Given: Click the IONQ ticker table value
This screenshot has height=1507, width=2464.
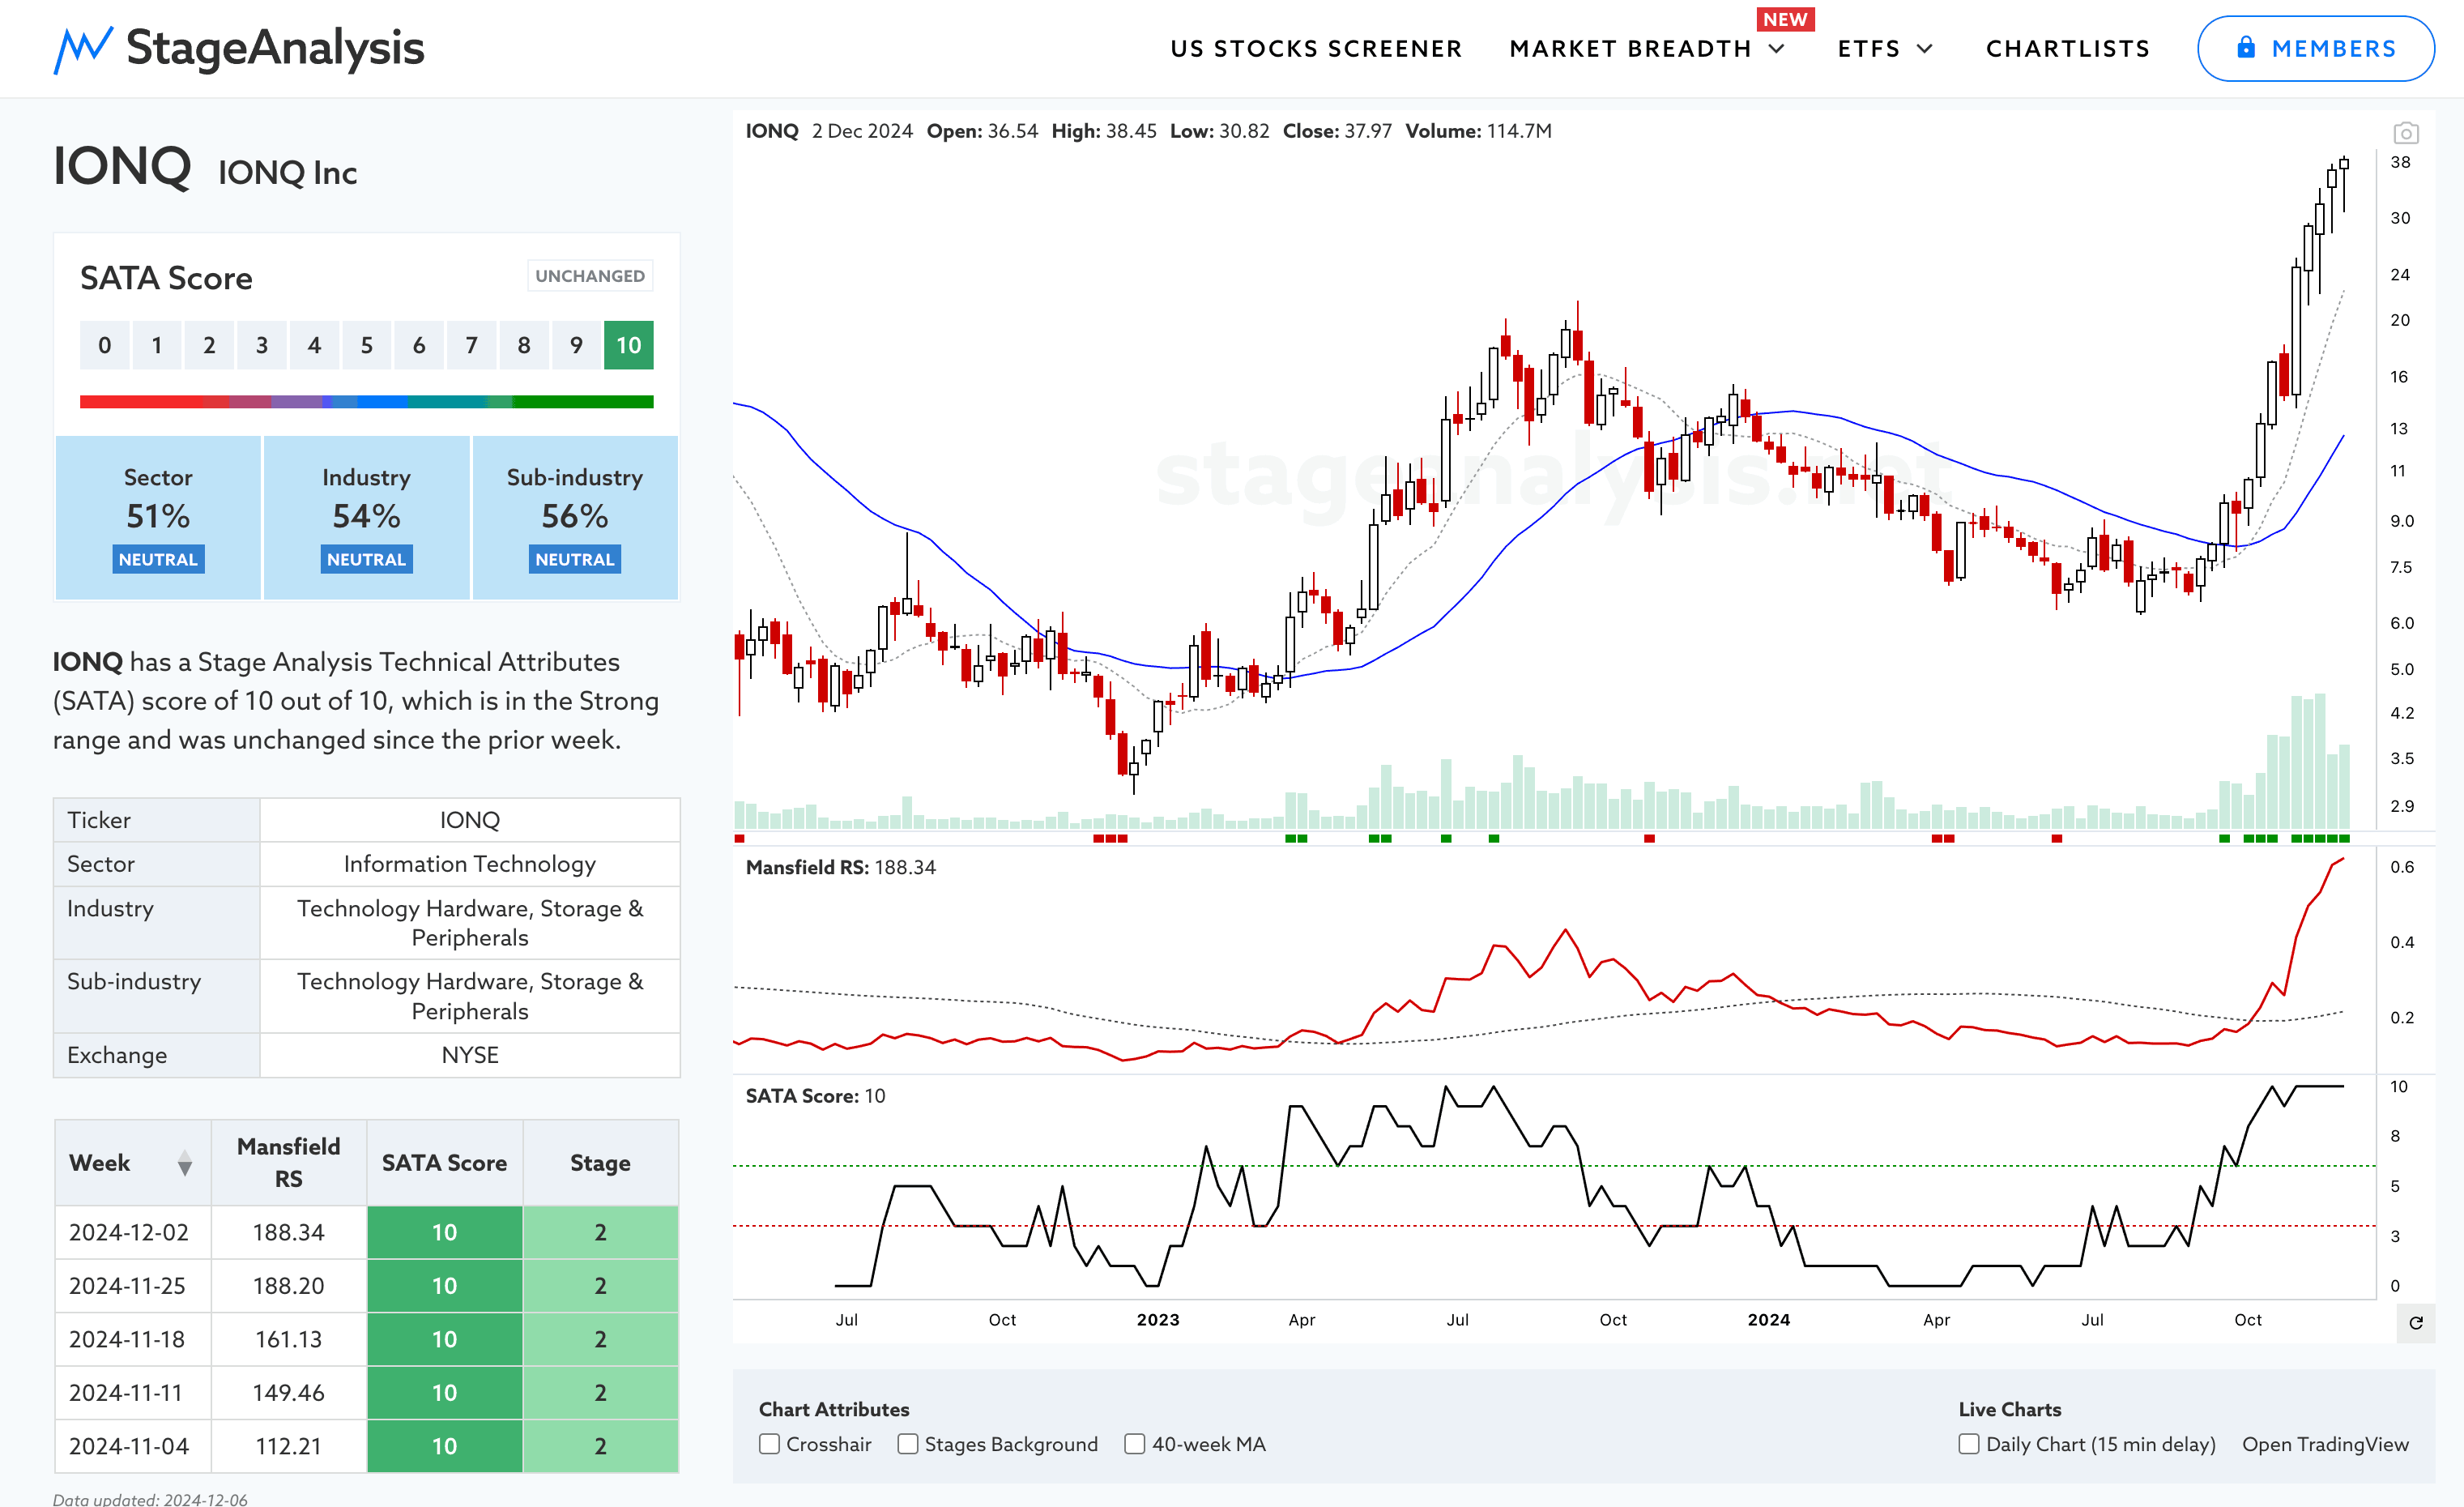Looking at the screenshot, I should [469, 820].
